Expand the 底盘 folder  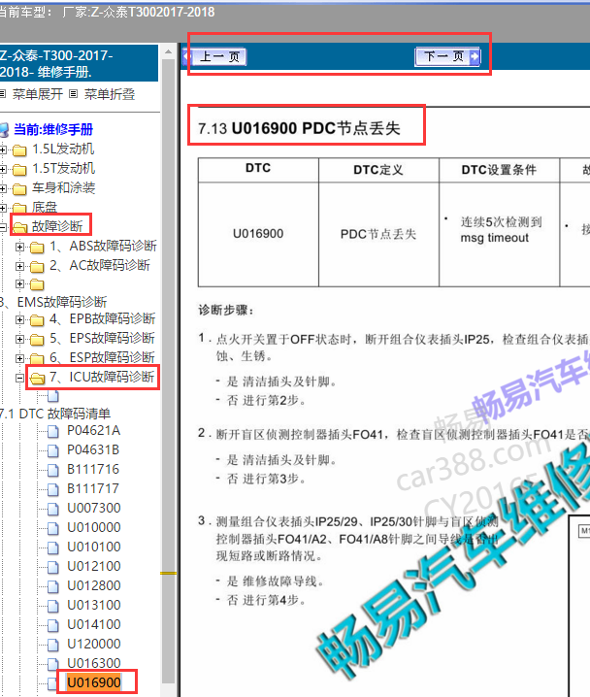pos(3,208)
